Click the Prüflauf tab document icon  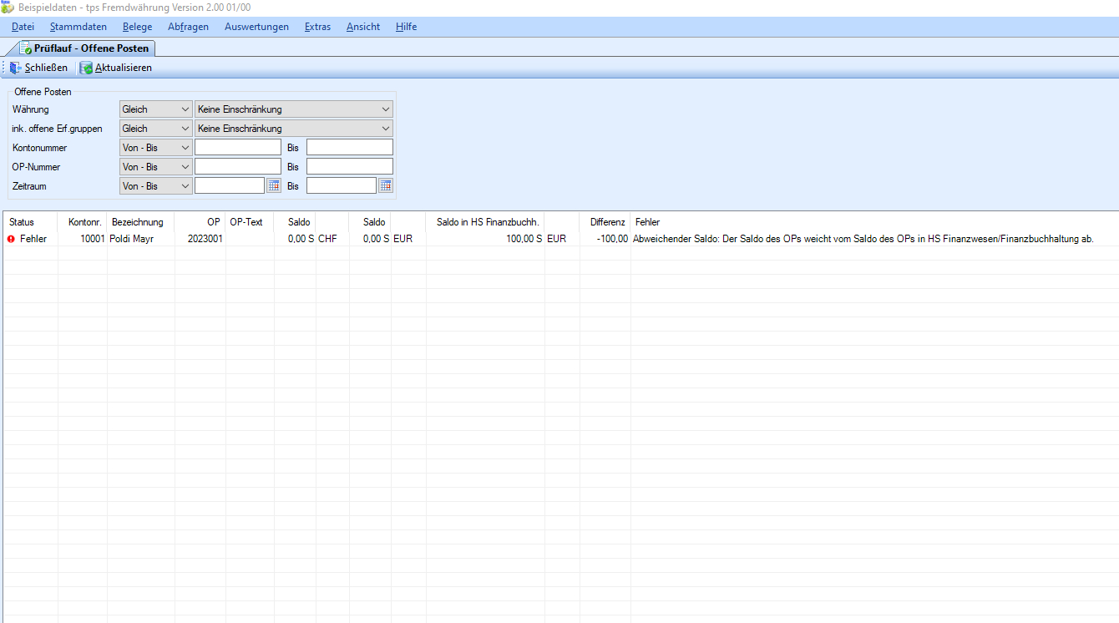[x=25, y=48]
